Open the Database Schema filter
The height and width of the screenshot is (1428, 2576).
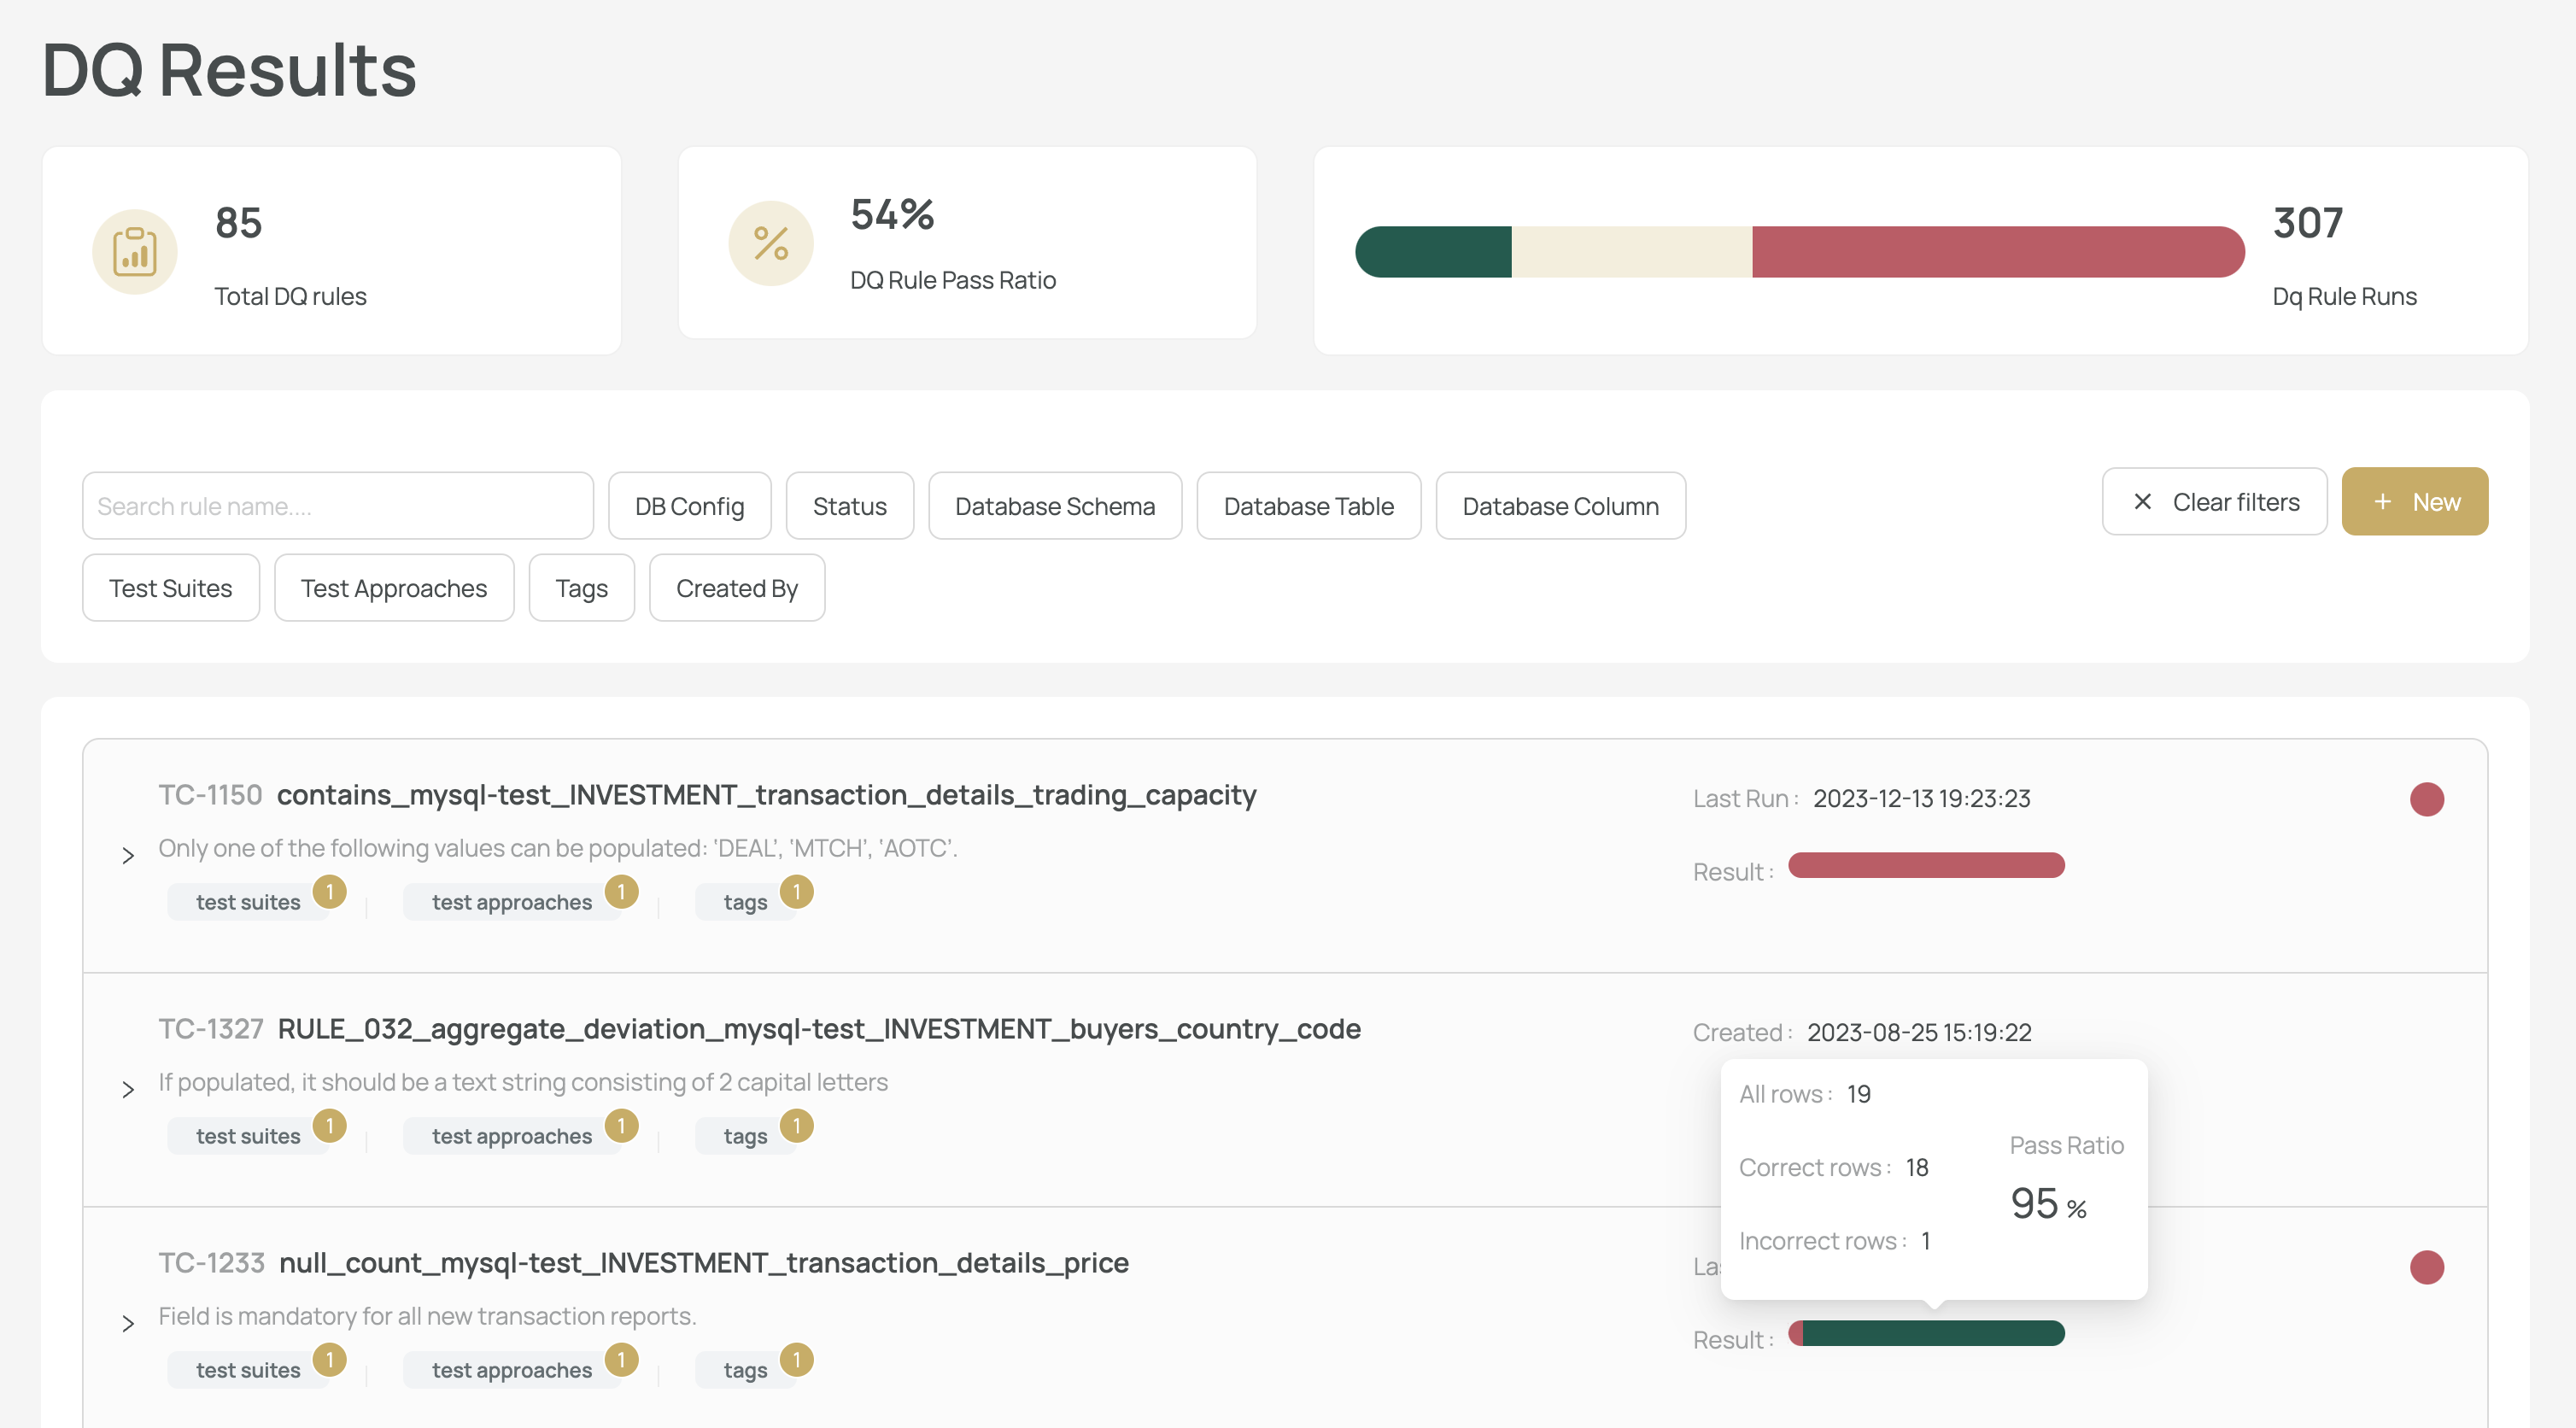click(1055, 506)
